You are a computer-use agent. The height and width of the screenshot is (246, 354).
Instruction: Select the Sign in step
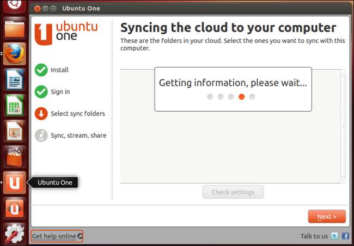pyautogui.click(x=52, y=92)
